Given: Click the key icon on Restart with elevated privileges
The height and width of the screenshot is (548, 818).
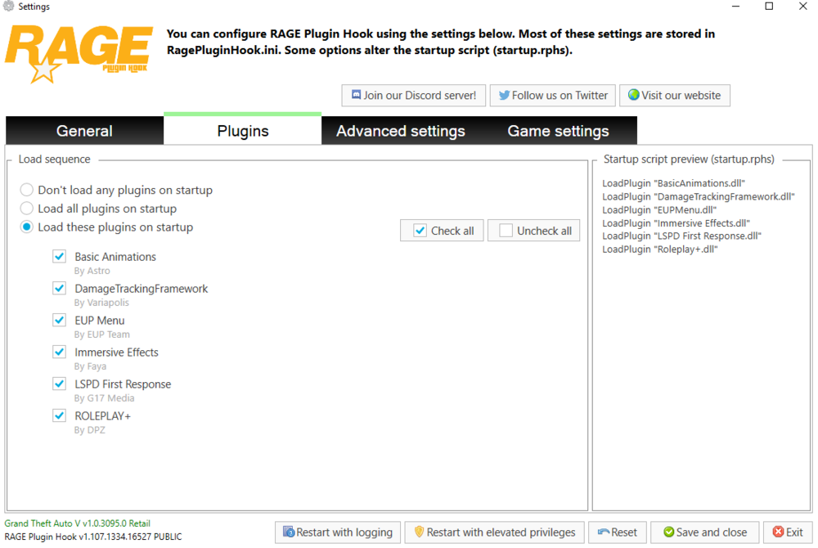Looking at the screenshot, I should coord(419,532).
